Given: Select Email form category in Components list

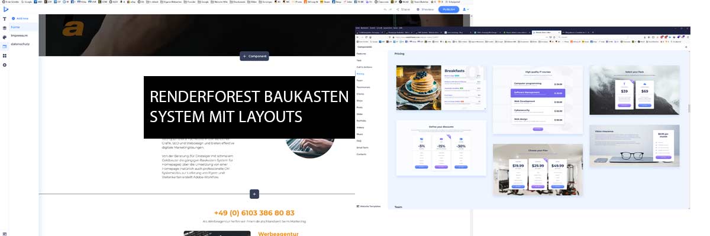Looking at the screenshot, I should pyautogui.click(x=362, y=147).
